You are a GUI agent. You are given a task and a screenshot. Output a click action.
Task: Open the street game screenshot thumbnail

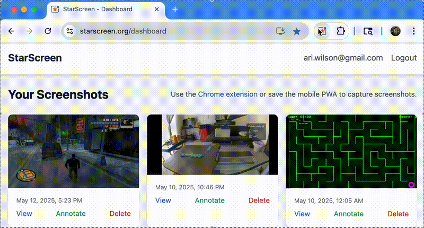tap(74, 151)
